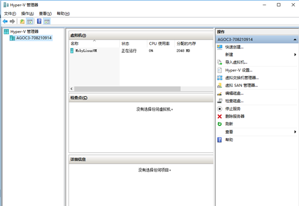The height and width of the screenshot is (206, 299).
Task: Click the 虚拟机(I) panel header
Action: 141,35
